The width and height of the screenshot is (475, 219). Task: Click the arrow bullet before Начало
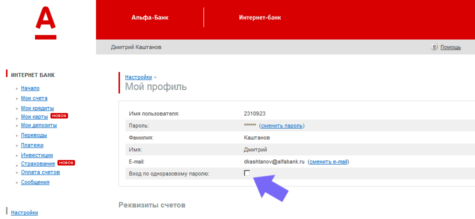[17, 89]
